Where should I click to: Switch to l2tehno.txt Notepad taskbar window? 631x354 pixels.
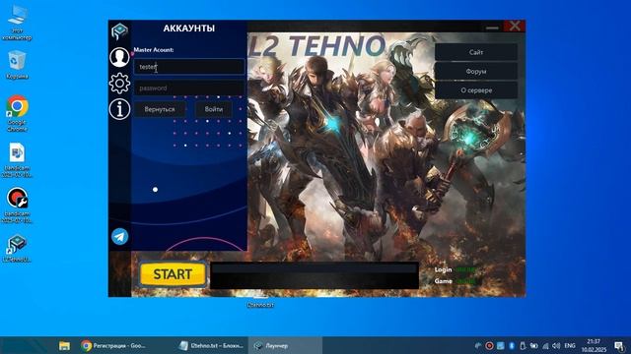click(x=212, y=345)
